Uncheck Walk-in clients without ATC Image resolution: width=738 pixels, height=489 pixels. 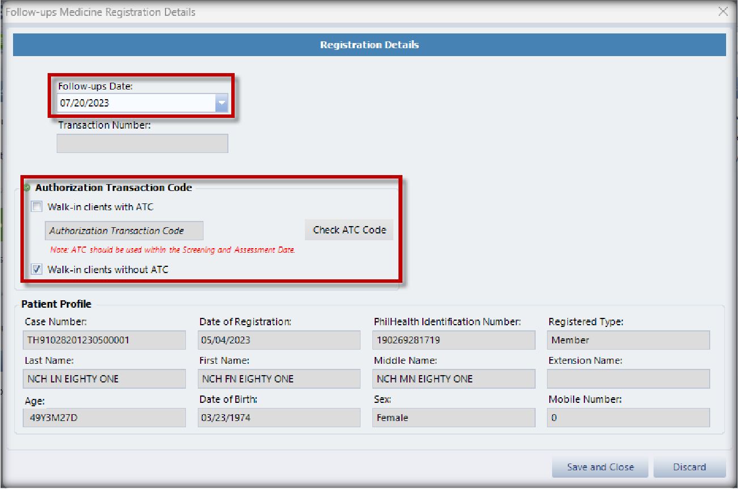coord(37,270)
